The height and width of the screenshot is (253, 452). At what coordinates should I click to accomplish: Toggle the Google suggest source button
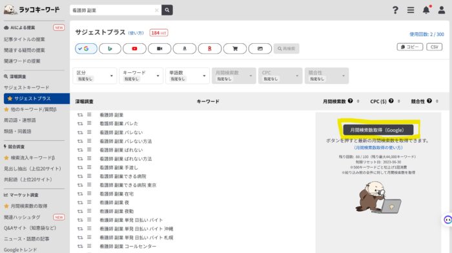pyautogui.click(x=86, y=48)
